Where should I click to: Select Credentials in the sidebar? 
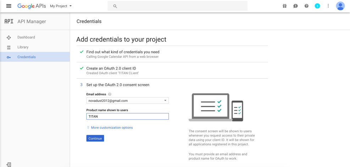pos(35,57)
